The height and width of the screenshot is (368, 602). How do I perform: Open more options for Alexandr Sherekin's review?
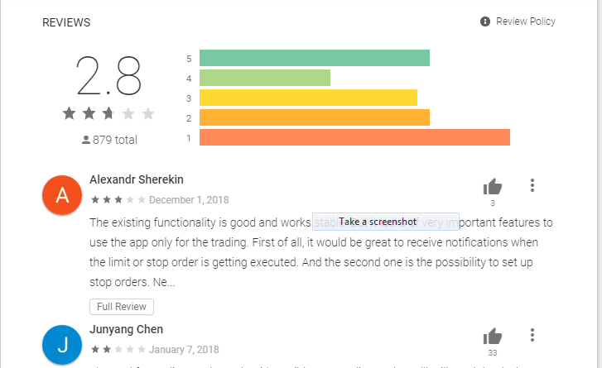(532, 185)
